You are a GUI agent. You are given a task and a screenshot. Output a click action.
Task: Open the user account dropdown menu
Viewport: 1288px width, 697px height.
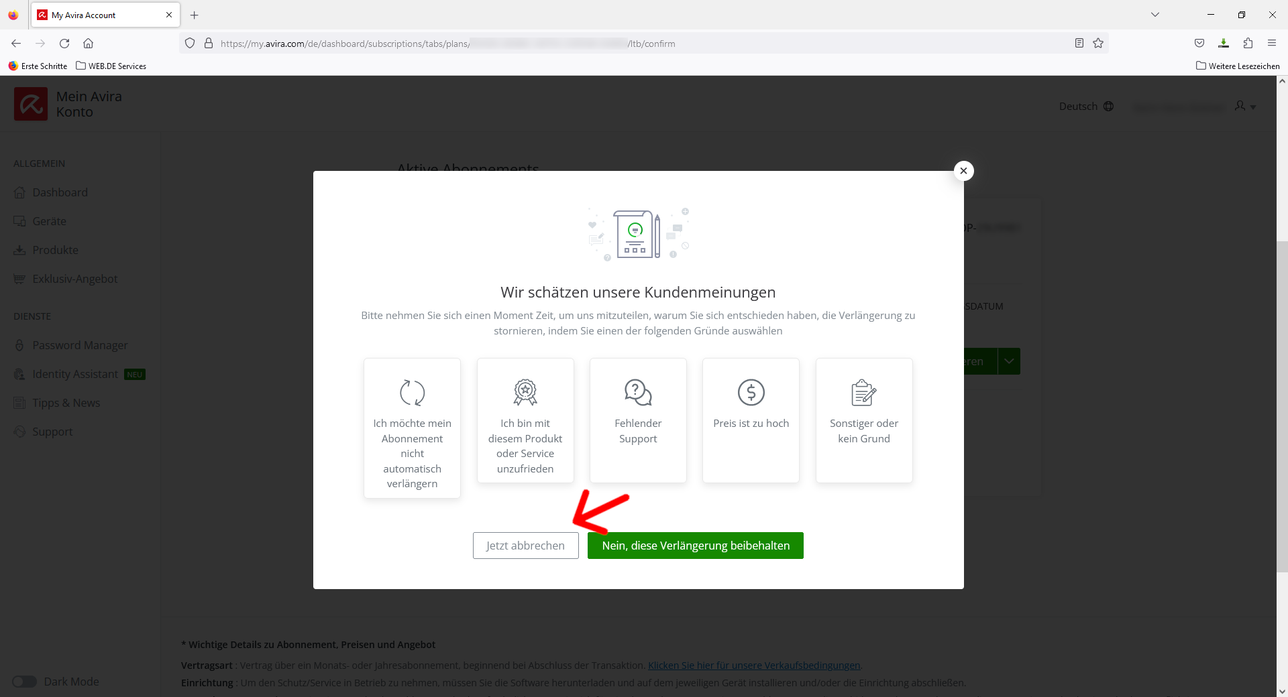1245,106
